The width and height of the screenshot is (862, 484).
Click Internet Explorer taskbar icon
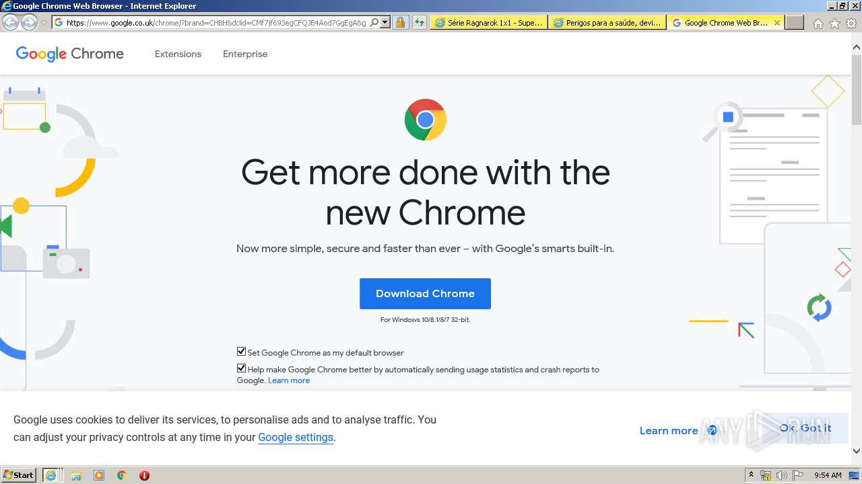pos(51,475)
